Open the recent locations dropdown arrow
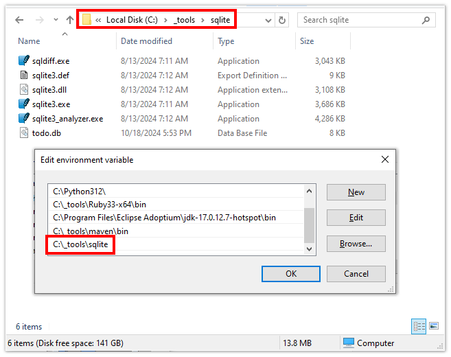Image resolution: width=451 pixels, height=357 pixels. (55, 20)
